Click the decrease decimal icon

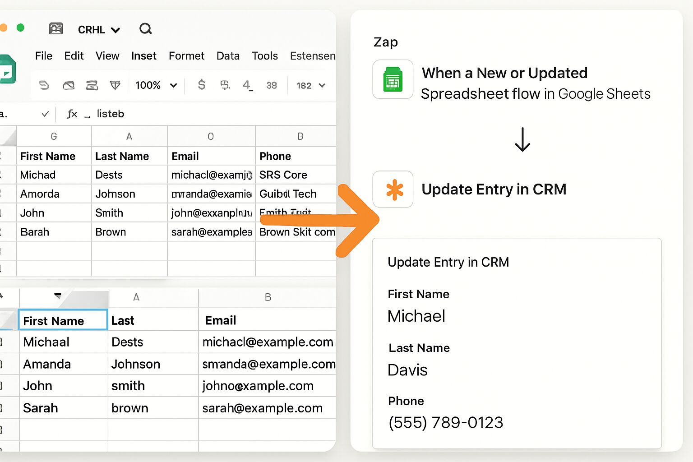pos(248,85)
